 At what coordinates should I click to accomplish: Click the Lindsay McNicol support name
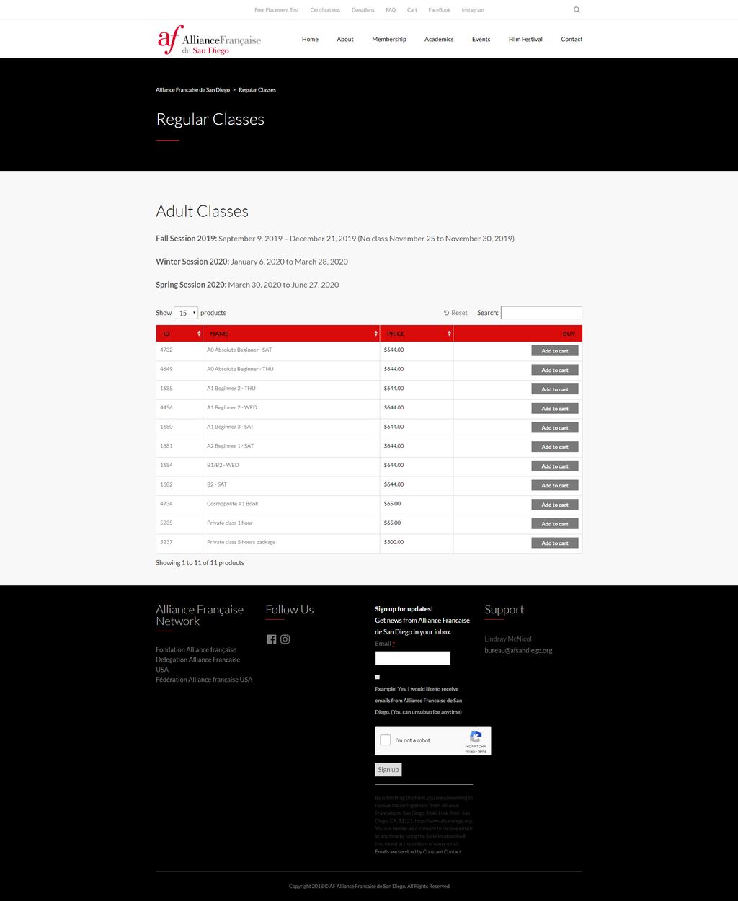[x=508, y=639]
